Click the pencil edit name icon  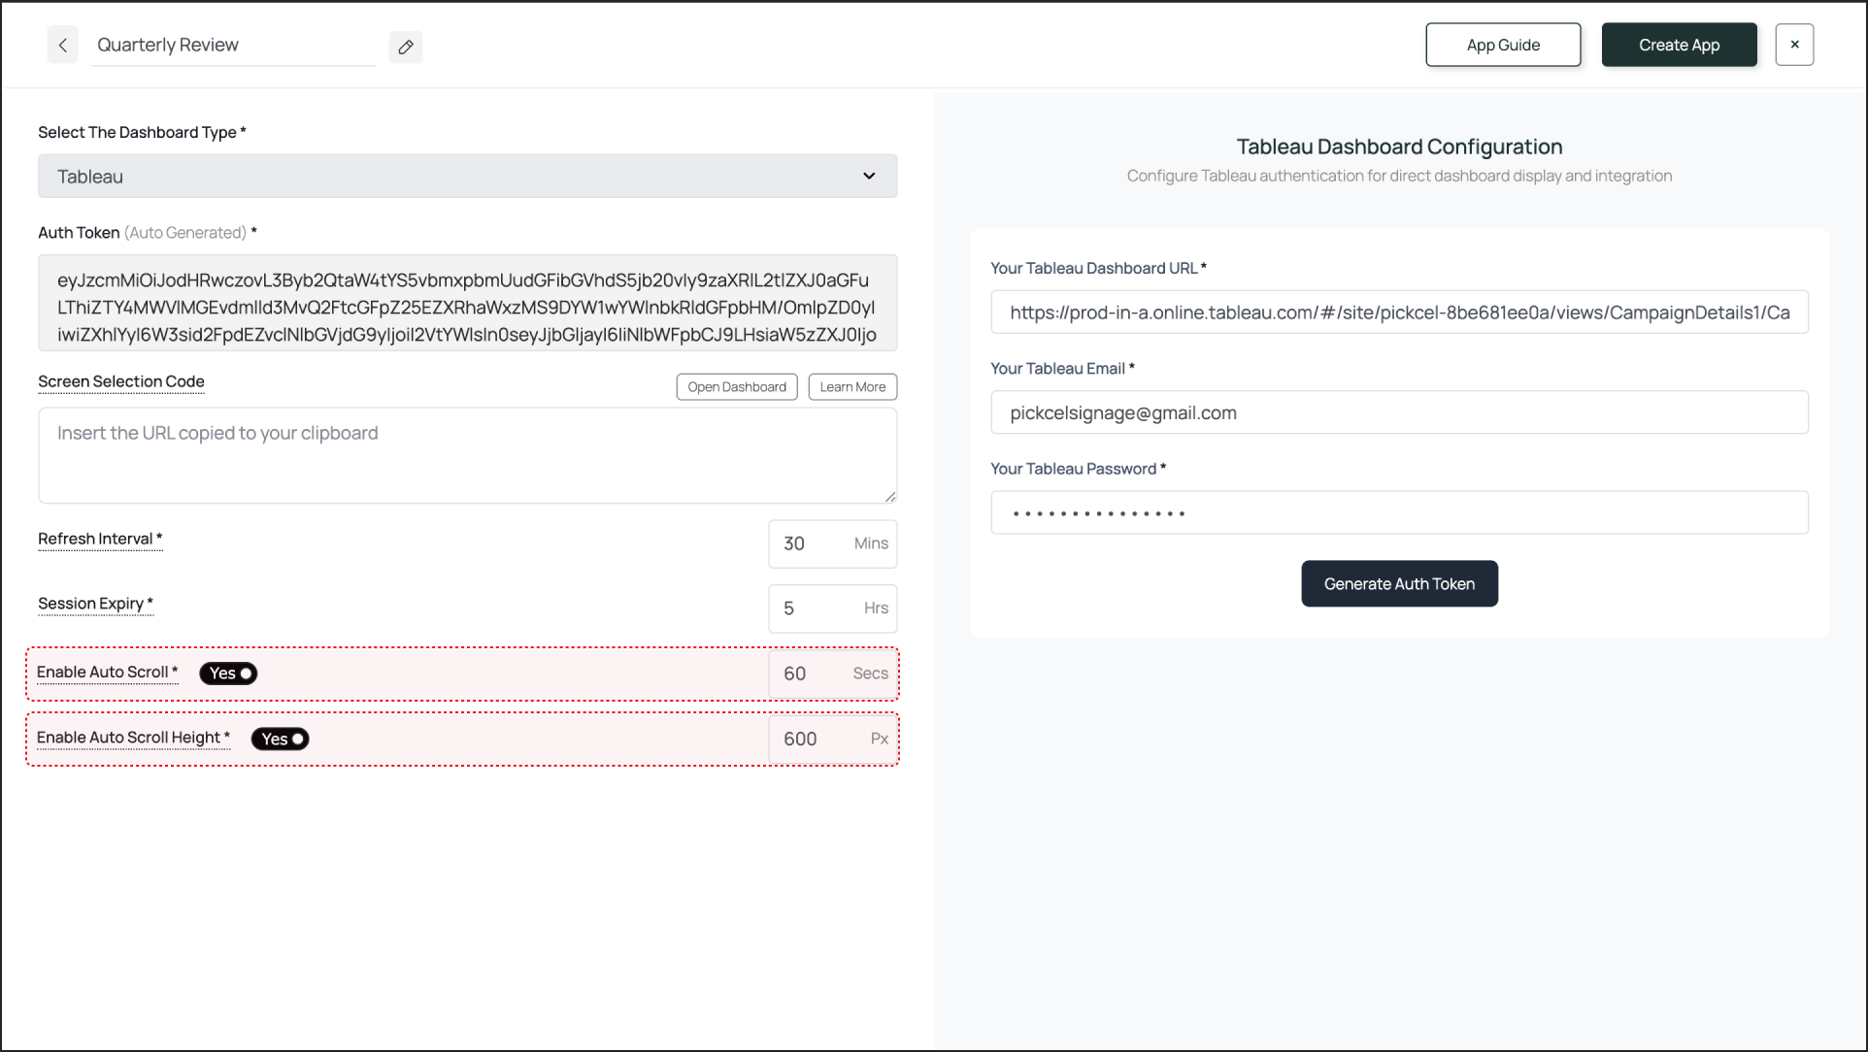406,47
